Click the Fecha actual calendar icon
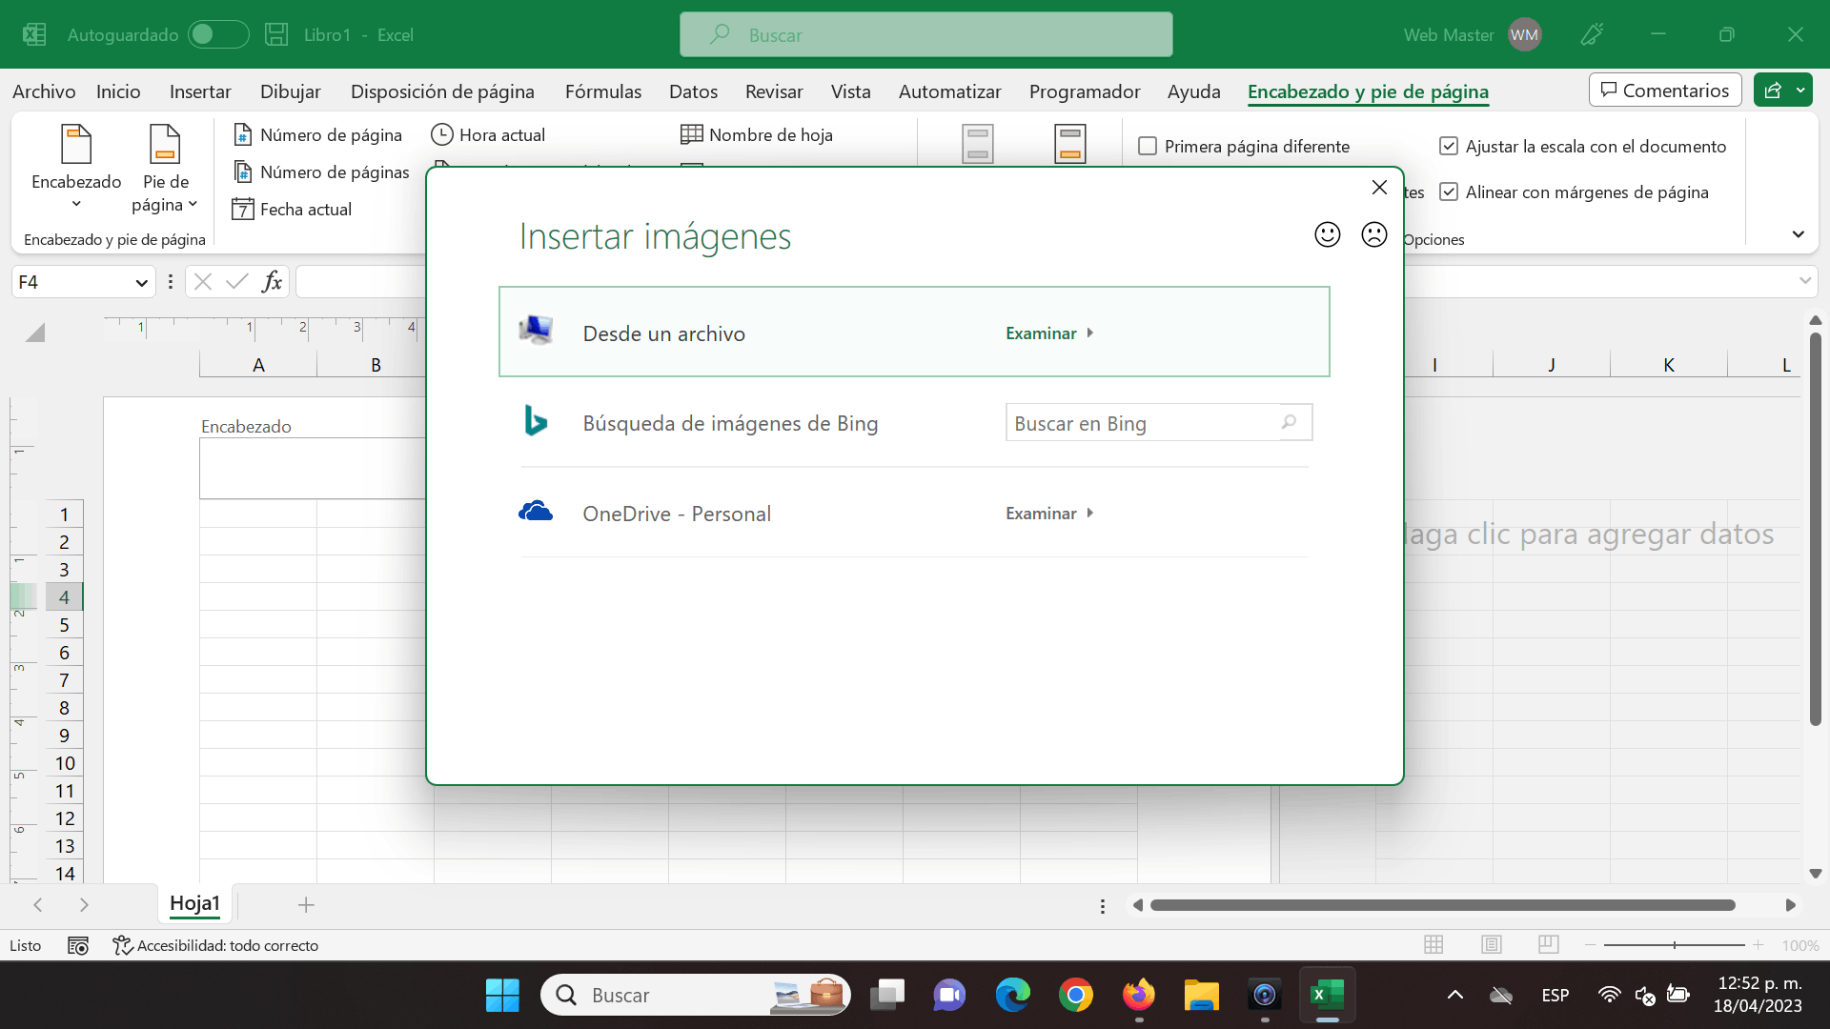Image resolution: width=1830 pixels, height=1029 pixels. (243, 209)
